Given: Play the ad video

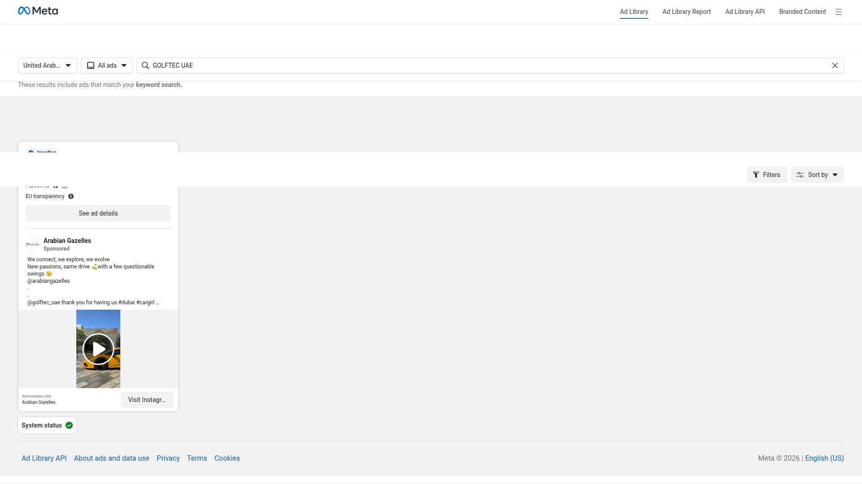Looking at the screenshot, I should click(x=98, y=349).
